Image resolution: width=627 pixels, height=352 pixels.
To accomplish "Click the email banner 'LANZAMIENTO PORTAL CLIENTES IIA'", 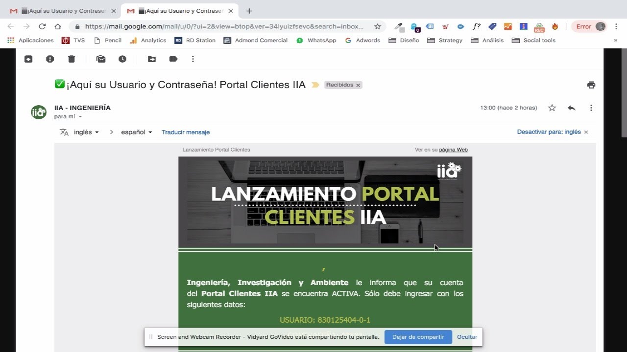I will 325,202.
